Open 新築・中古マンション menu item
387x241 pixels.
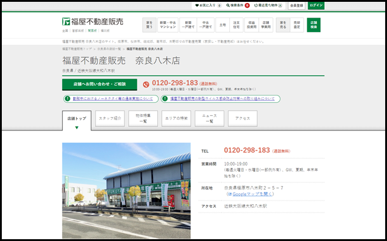tap(168, 25)
